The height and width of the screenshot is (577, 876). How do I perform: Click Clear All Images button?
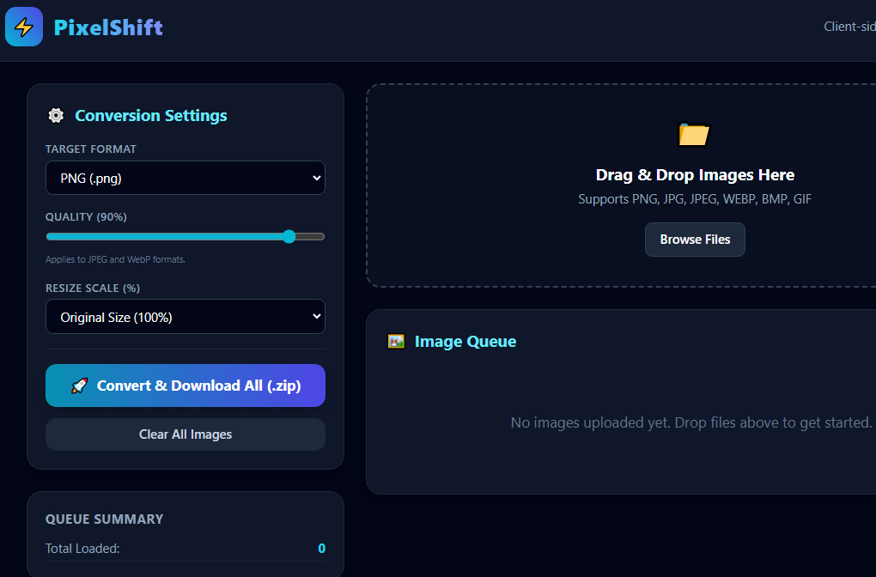tap(186, 434)
